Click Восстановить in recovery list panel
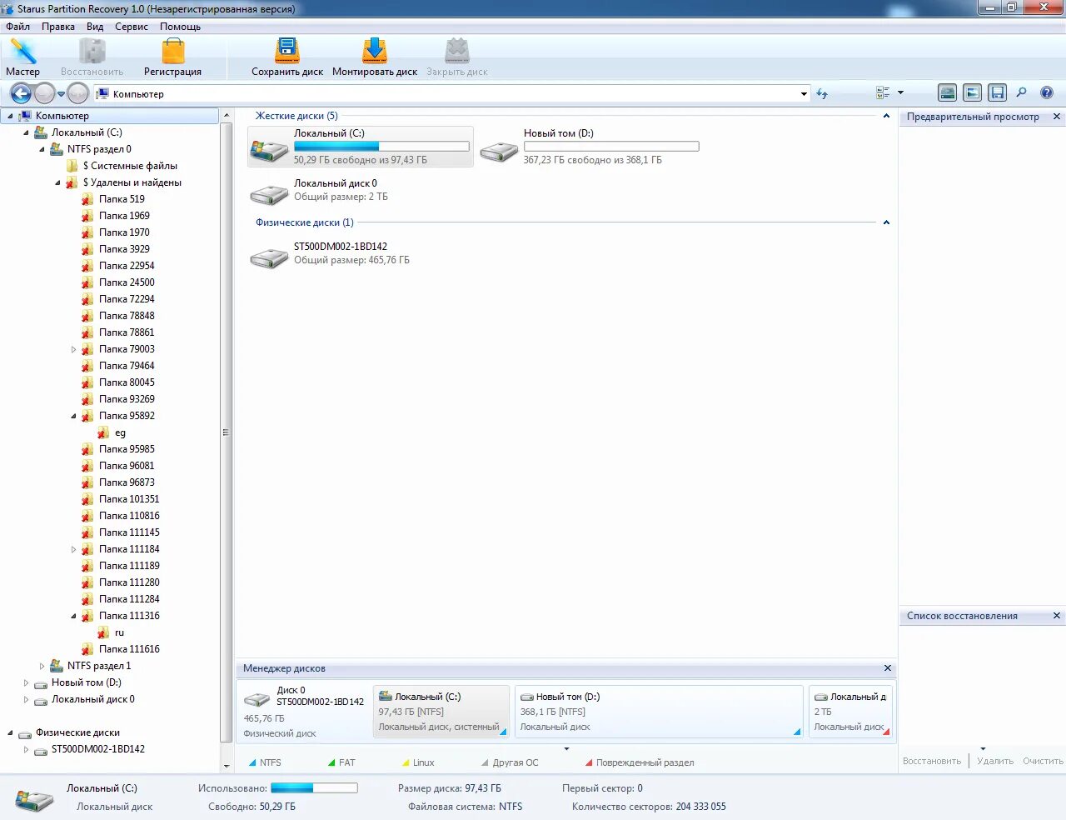The width and height of the screenshot is (1066, 820). coord(932,761)
